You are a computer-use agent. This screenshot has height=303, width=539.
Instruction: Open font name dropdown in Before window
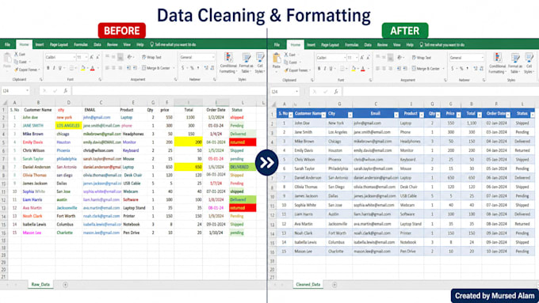point(74,57)
